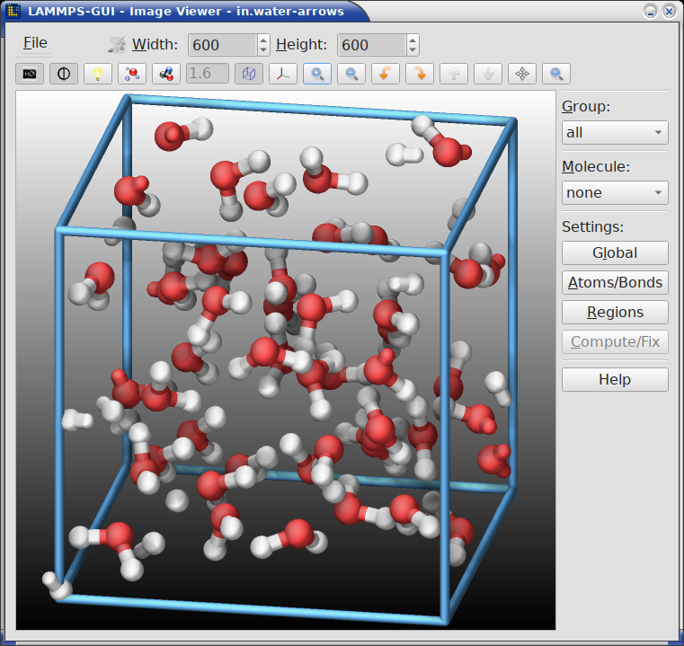Click the zoom in magnifier icon

tap(317, 74)
